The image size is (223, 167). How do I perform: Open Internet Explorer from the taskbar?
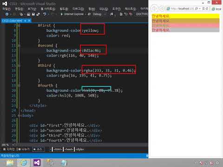pos(24,163)
